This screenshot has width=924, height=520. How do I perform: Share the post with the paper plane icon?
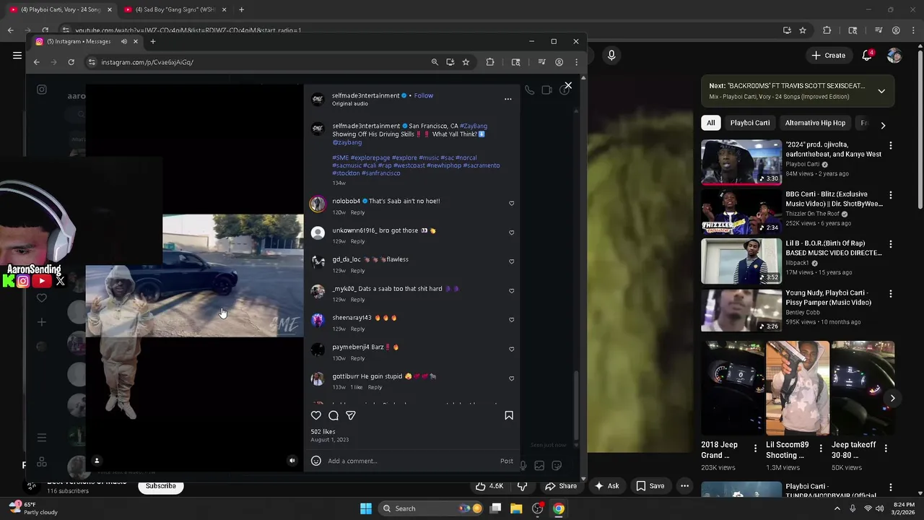351,415
